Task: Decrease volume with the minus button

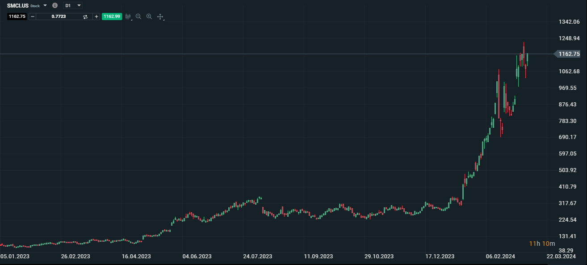Action: click(x=32, y=17)
